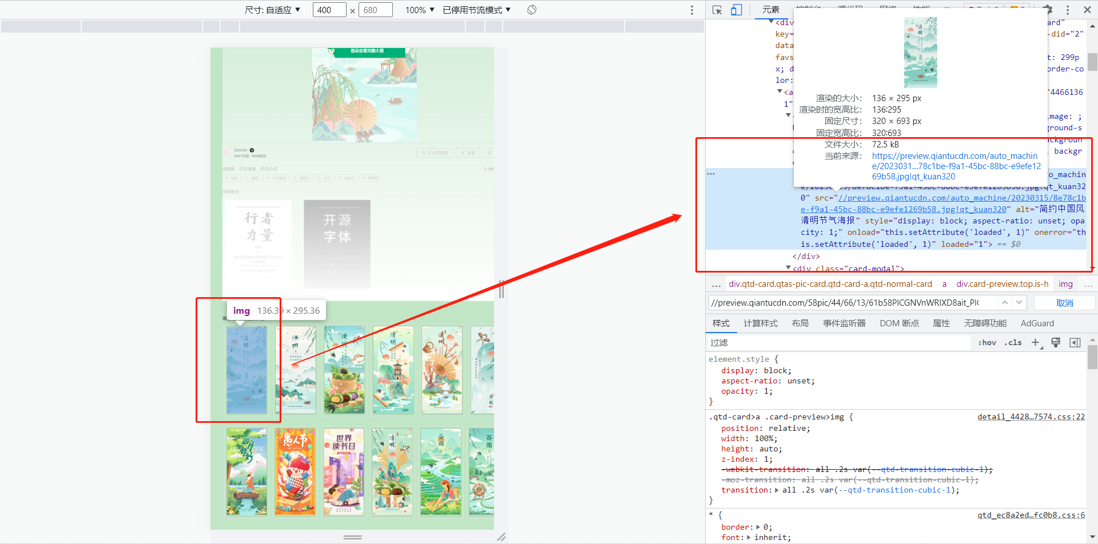The image size is (1098, 544).
Task: Select the img breadcrumb item
Action: [1065, 284]
